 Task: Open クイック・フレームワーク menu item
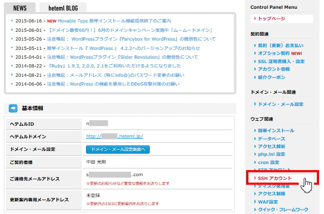(283, 210)
